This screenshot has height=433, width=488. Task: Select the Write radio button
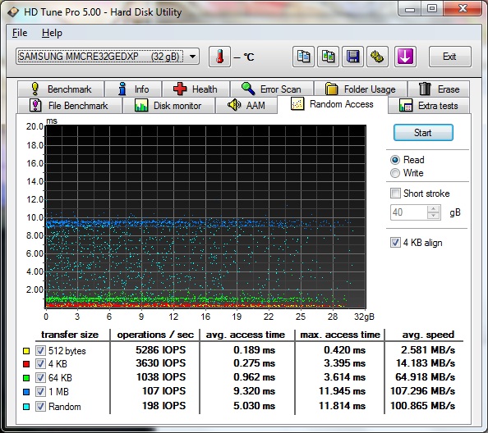pyautogui.click(x=395, y=173)
